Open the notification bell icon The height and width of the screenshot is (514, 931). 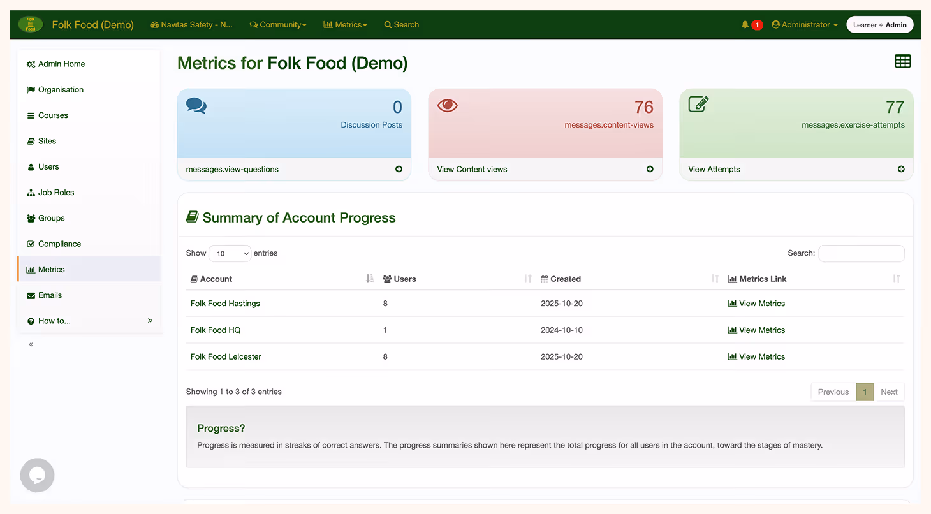coord(745,25)
